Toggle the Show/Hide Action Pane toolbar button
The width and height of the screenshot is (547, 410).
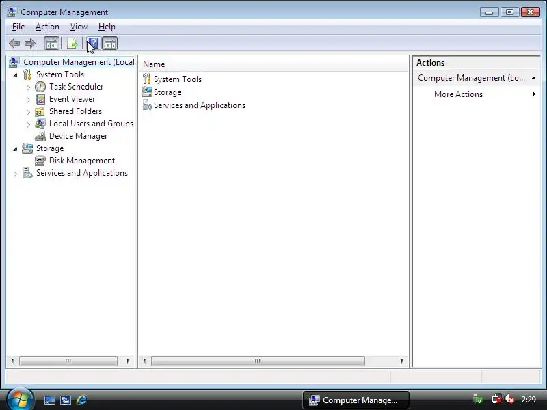(110, 44)
